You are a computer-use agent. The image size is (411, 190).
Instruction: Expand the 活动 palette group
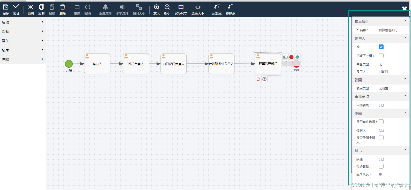click(x=23, y=32)
